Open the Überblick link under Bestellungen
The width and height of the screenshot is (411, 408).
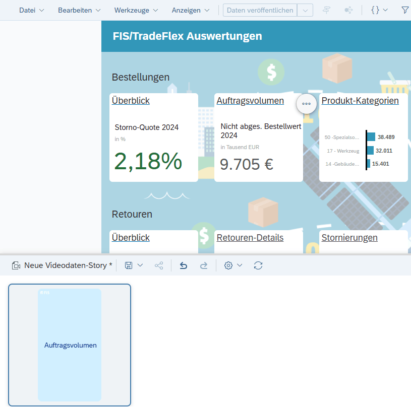click(x=131, y=101)
